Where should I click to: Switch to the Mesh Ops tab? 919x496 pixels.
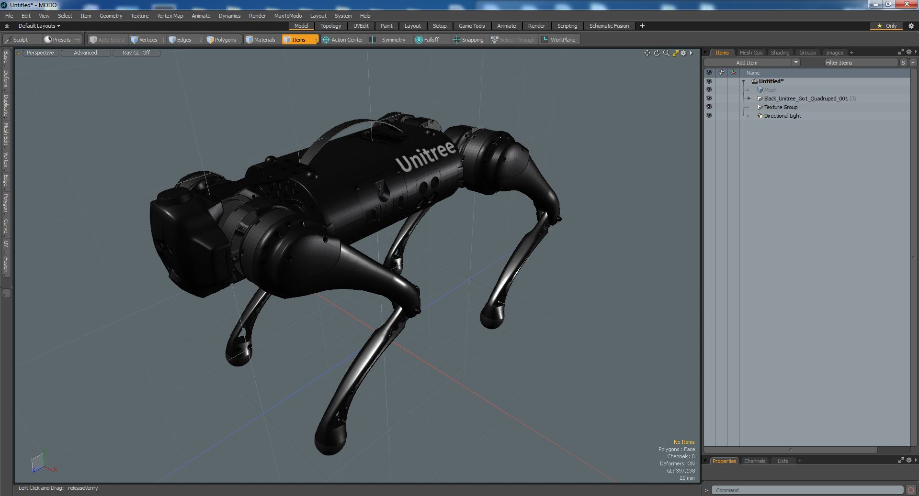pos(751,53)
